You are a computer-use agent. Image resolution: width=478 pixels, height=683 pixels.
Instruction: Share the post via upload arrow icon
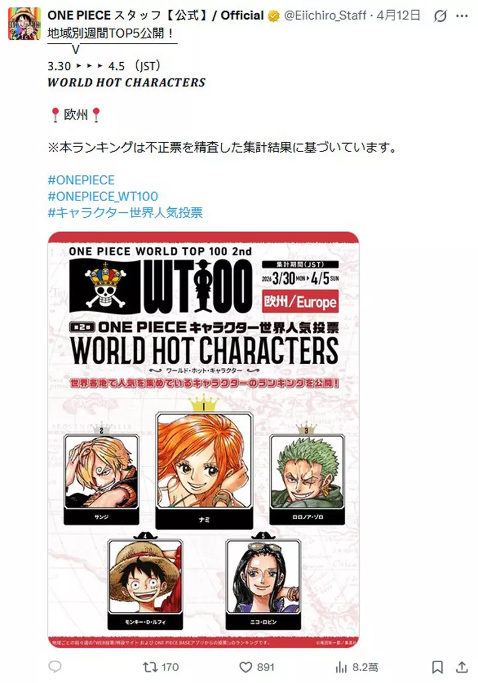click(461, 667)
